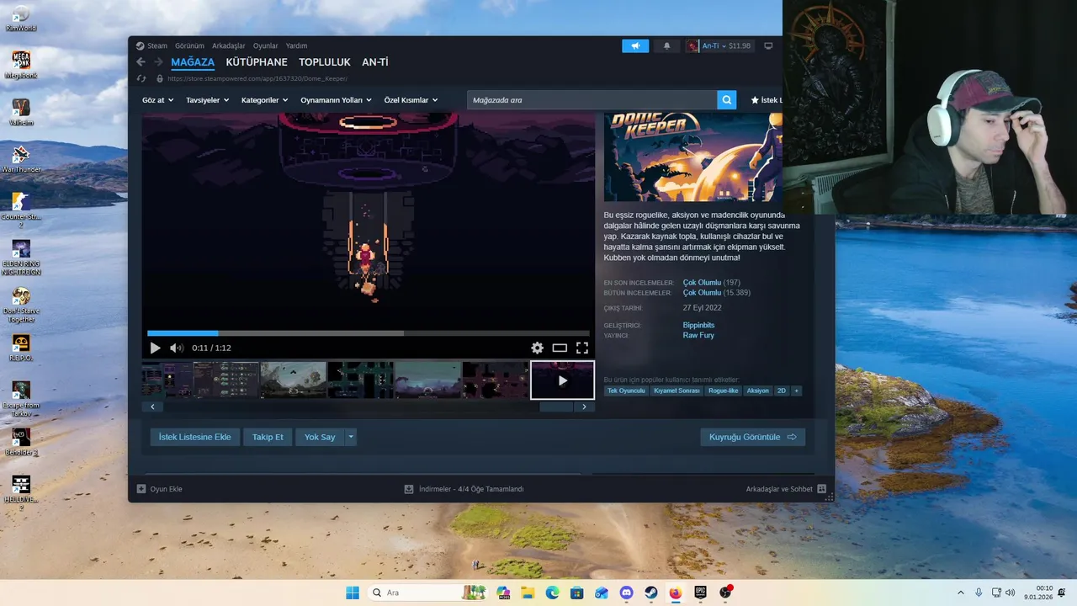Select the Helldivers 2 desktop icon

21,493
